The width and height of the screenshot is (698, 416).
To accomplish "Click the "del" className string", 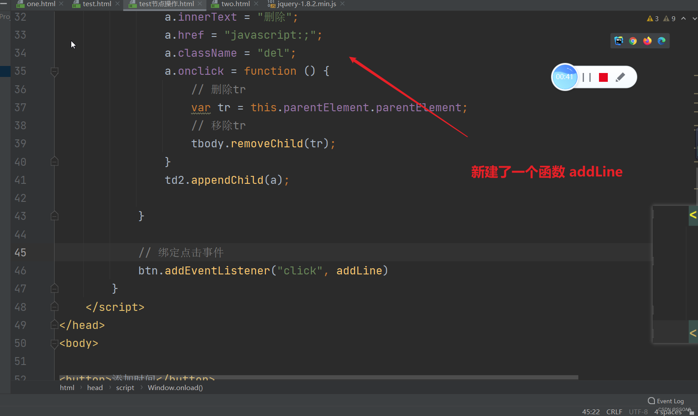I will click(273, 53).
